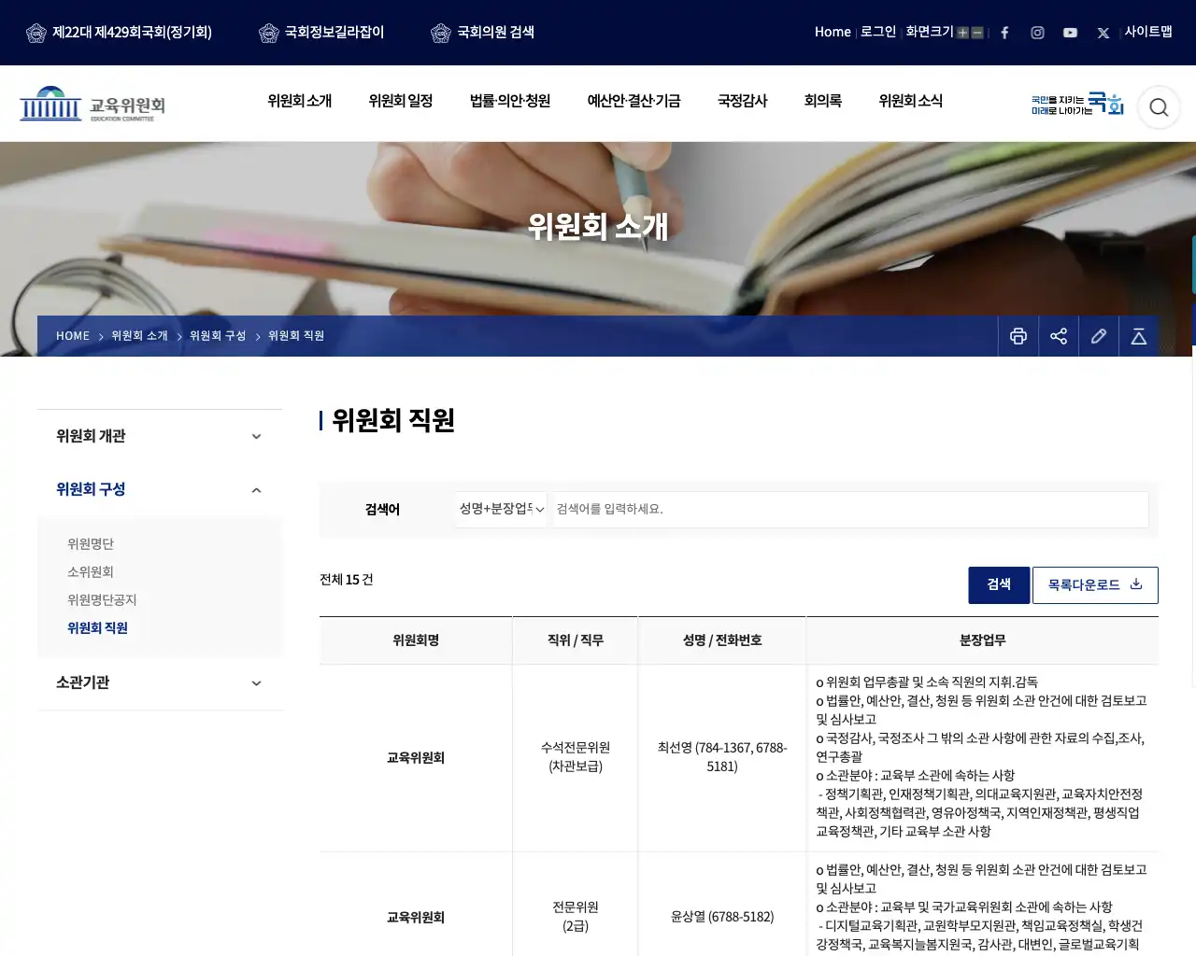Open the 법률·의안·청원 menu
The image size is (1196, 956).
[510, 101]
